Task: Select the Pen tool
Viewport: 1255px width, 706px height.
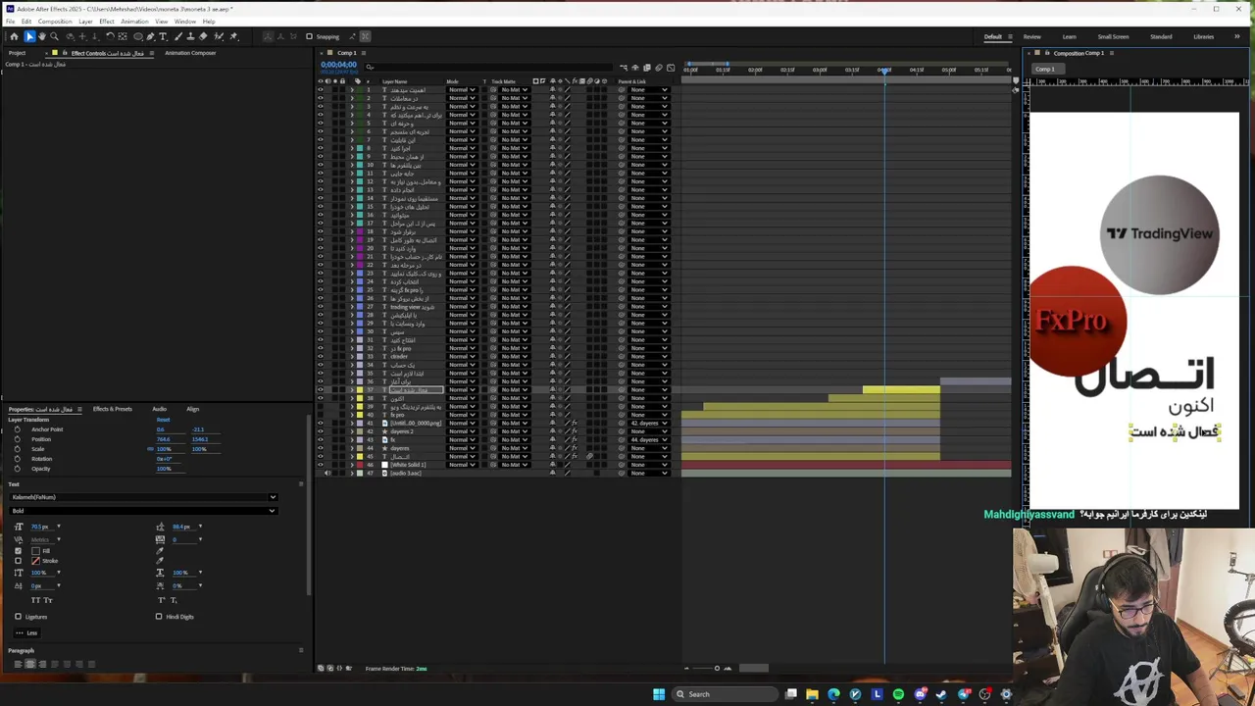Action: (150, 36)
